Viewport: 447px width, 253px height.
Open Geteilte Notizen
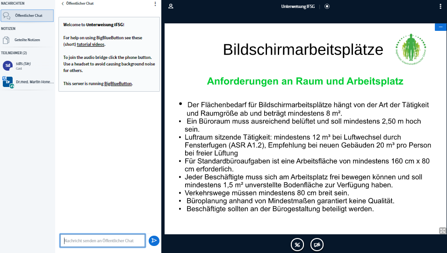click(x=27, y=40)
